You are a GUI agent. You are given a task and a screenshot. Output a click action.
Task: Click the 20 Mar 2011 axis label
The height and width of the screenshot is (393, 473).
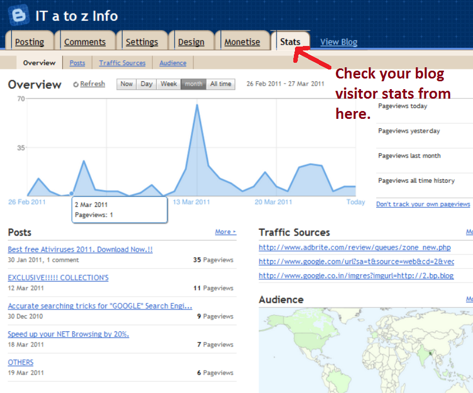click(x=273, y=202)
